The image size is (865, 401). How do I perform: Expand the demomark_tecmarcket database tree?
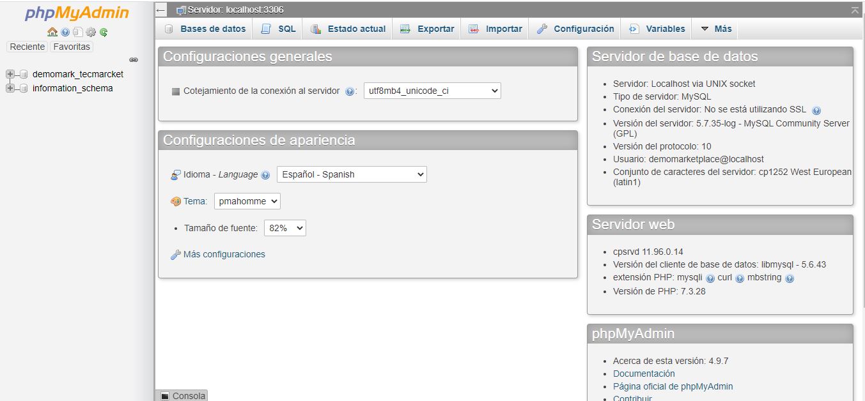point(10,74)
